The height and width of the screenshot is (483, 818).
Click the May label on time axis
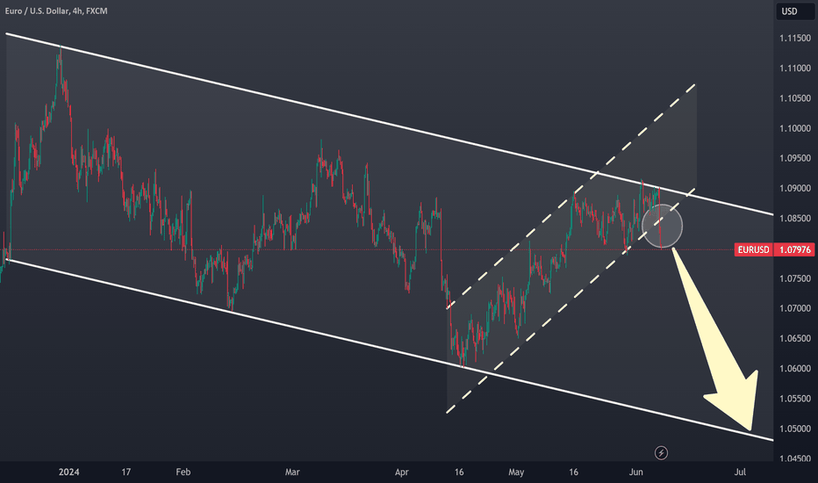click(x=516, y=472)
